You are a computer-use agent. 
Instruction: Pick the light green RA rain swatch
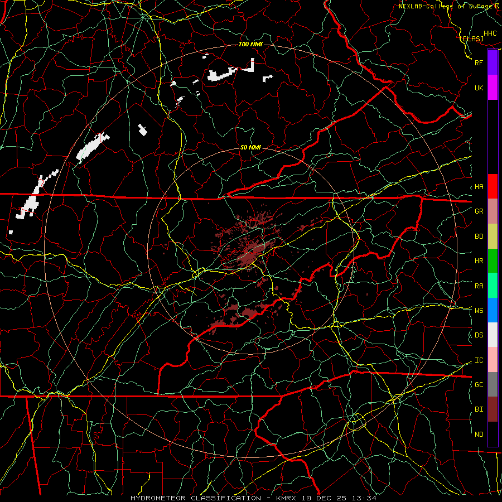(493, 286)
